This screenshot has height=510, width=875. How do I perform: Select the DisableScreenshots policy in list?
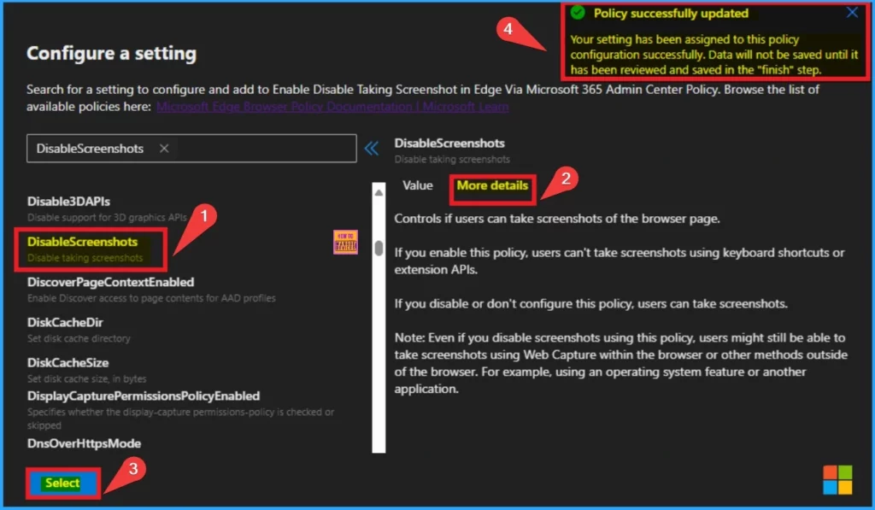(x=83, y=243)
